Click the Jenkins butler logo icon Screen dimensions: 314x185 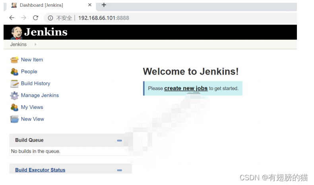click(x=16, y=33)
